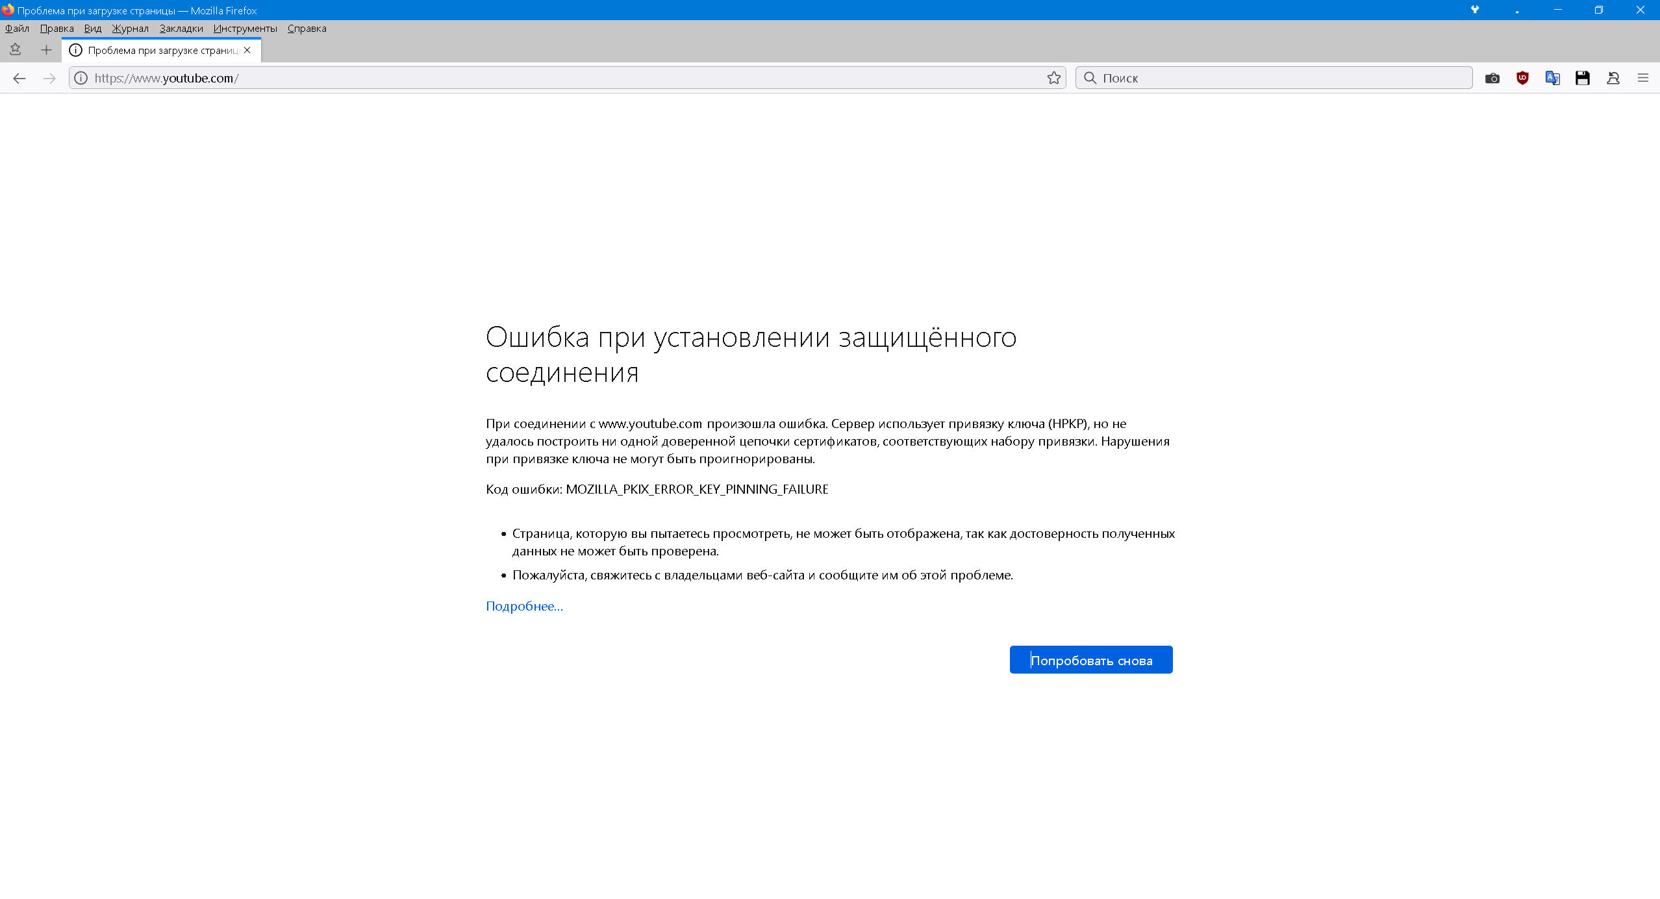Click the magnifier icon in search box
Screen dimensions: 1660x899
(x=1090, y=78)
